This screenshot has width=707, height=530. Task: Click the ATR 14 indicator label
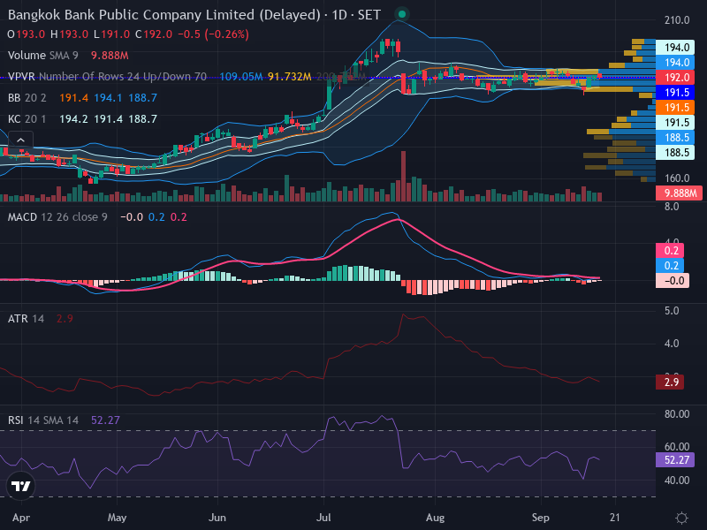click(26, 319)
